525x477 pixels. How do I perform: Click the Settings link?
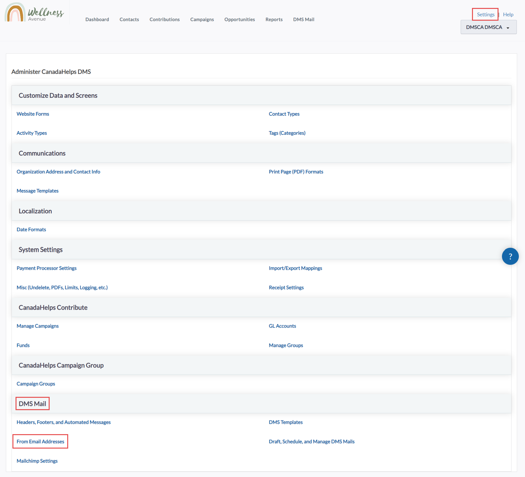(x=486, y=14)
